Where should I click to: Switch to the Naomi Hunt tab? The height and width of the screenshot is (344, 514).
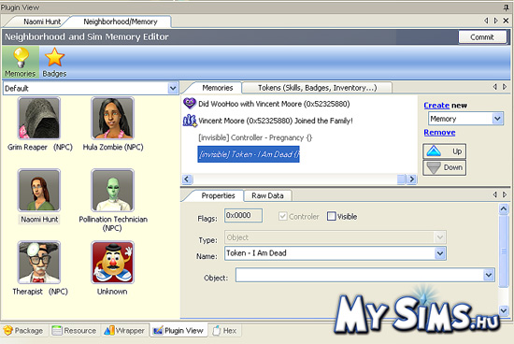point(42,21)
